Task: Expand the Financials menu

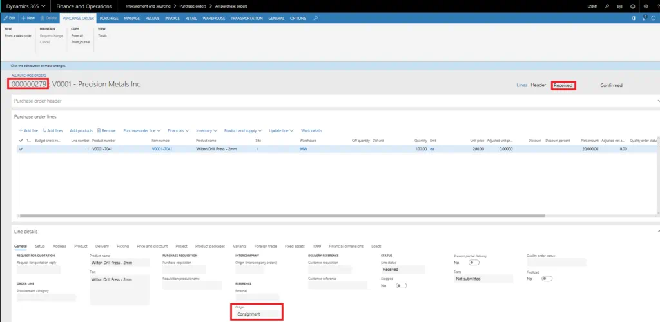Action: pos(179,130)
